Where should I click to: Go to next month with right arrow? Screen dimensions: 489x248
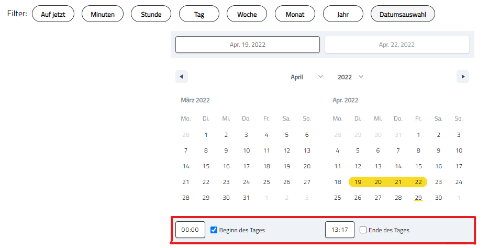point(462,77)
